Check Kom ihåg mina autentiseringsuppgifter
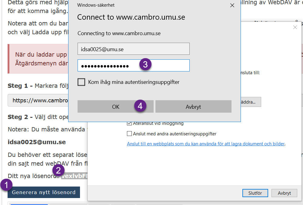Viewport: 303px width, 205px height. click(x=81, y=82)
